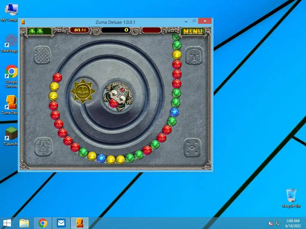306x229 pixels.
Task: Open the Windows Start menu
Action: coord(7,223)
